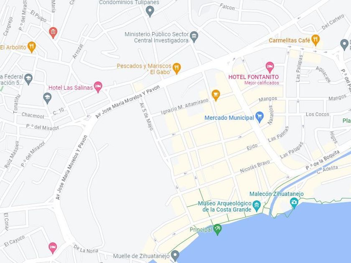
Task: Select the hotel pin near El Cayuco street
Action: click(53, 248)
